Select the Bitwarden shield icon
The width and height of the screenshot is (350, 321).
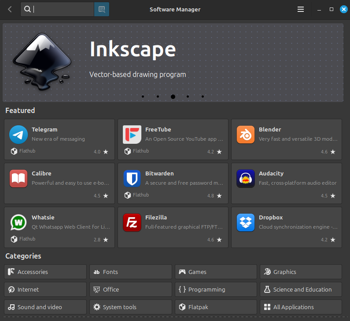point(132,179)
